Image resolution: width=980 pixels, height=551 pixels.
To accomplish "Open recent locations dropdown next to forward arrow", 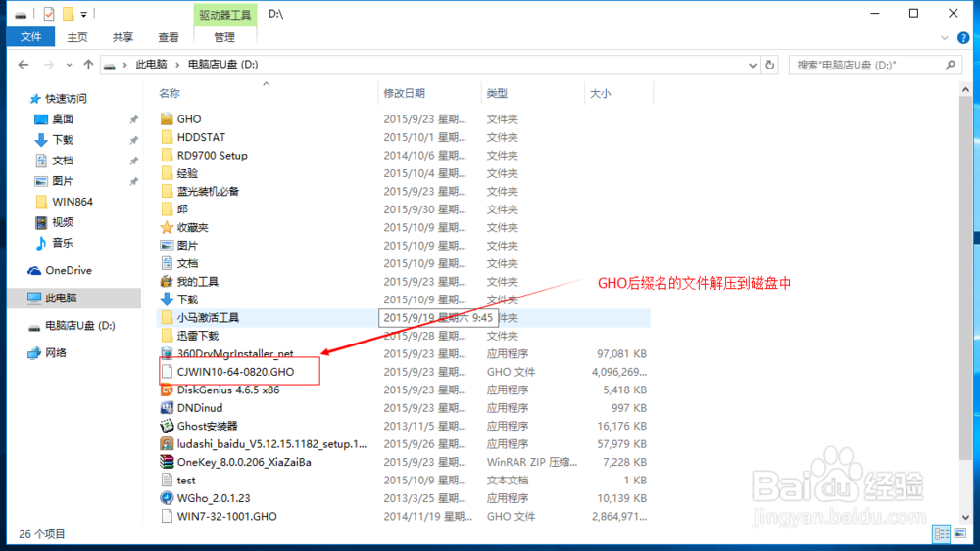I will (69, 65).
